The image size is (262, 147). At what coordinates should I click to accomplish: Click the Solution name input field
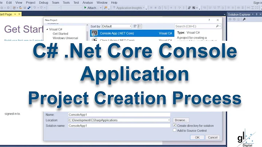[119, 126]
